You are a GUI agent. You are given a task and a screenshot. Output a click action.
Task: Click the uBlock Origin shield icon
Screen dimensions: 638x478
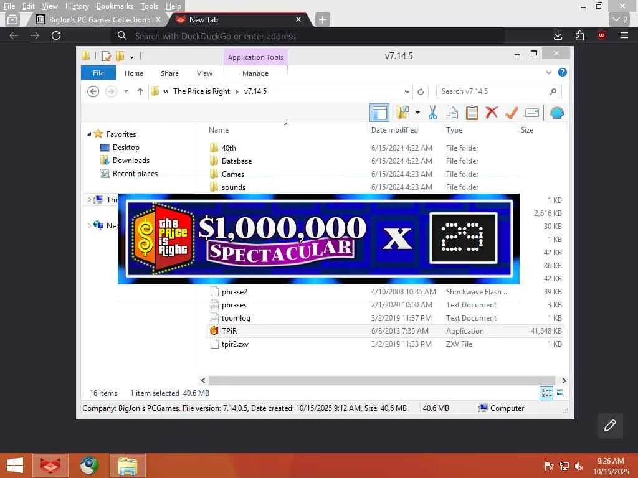point(601,35)
